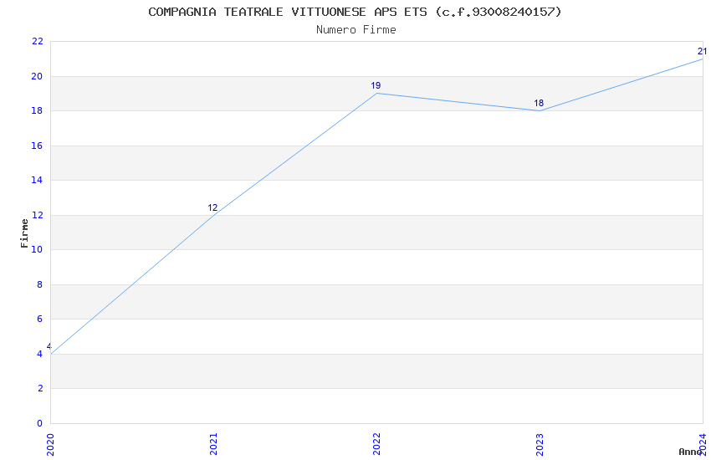
Task: Click the y-axis tick label 8
Action: point(40,284)
